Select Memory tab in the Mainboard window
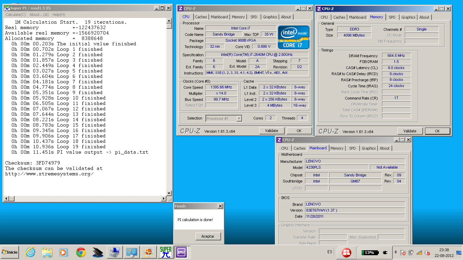The width and height of the screenshot is (463, 260). pyautogui.click(x=337, y=148)
